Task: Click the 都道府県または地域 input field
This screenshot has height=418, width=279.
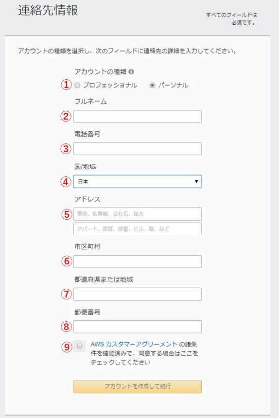Action: pyautogui.click(x=138, y=295)
